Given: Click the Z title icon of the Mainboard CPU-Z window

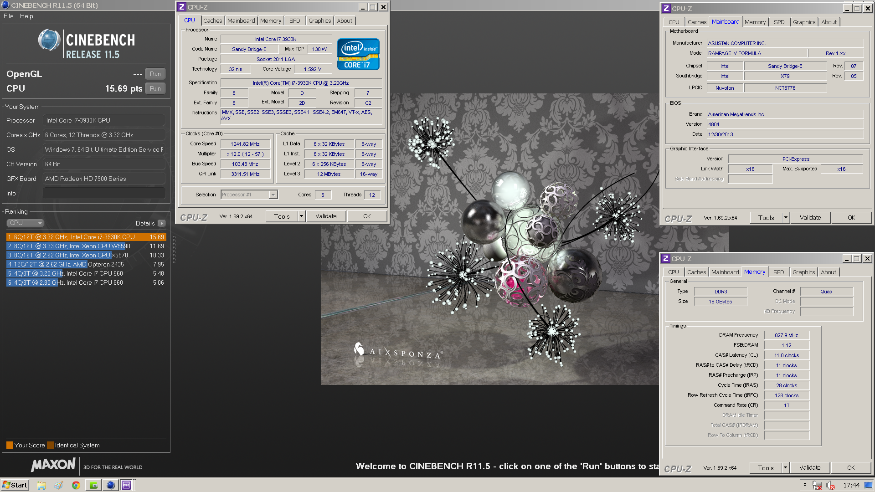Looking at the screenshot, I should click(x=666, y=8).
